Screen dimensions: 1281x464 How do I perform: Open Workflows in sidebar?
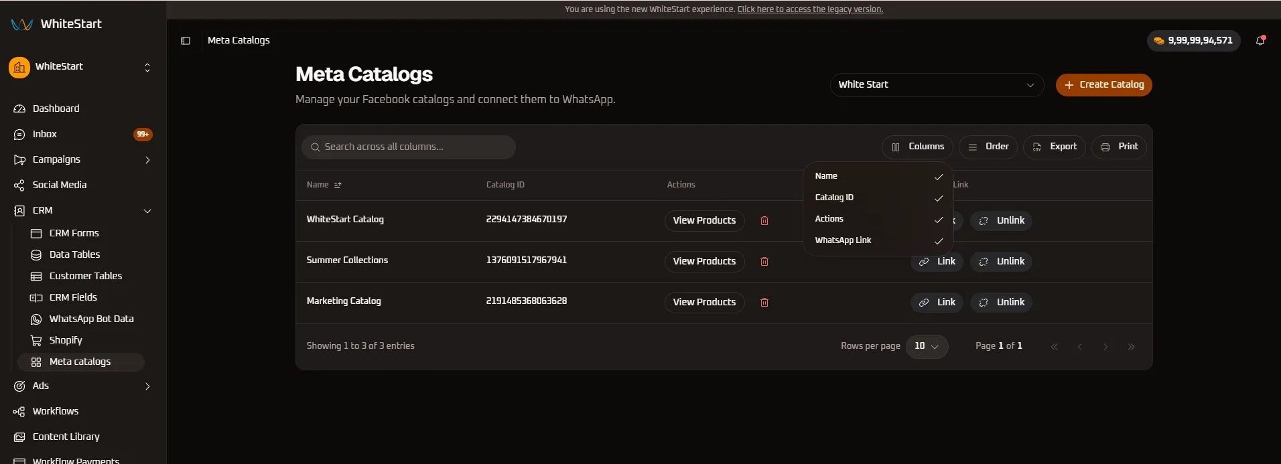tap(83, 411)
